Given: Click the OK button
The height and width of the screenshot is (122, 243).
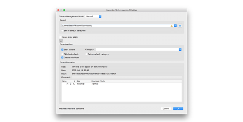Looking at the screenshot, I should pyautogui.click(x=178, y=109).
